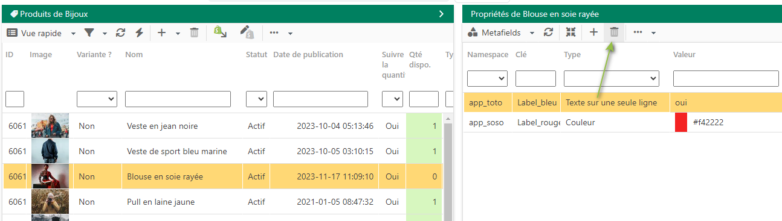Open properties panel more options ellipsis
The width and height of the screenshot is (782, 221).
pos(638,33)
